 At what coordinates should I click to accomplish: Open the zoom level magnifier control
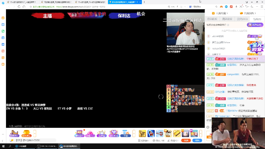click(169, 7)
